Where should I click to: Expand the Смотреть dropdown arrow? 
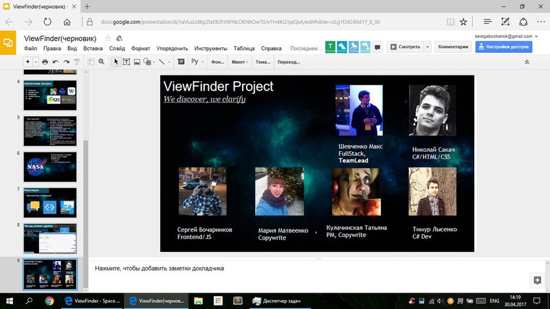pos(427,47)
